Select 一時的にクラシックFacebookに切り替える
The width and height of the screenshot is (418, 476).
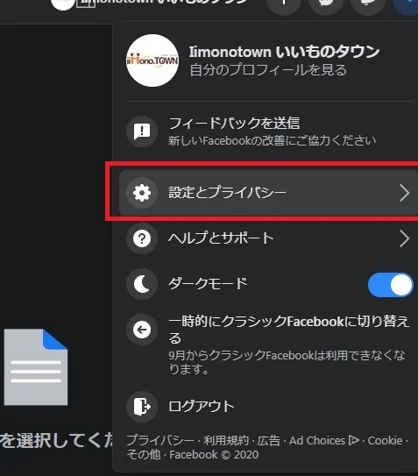[x=288, y=330]
